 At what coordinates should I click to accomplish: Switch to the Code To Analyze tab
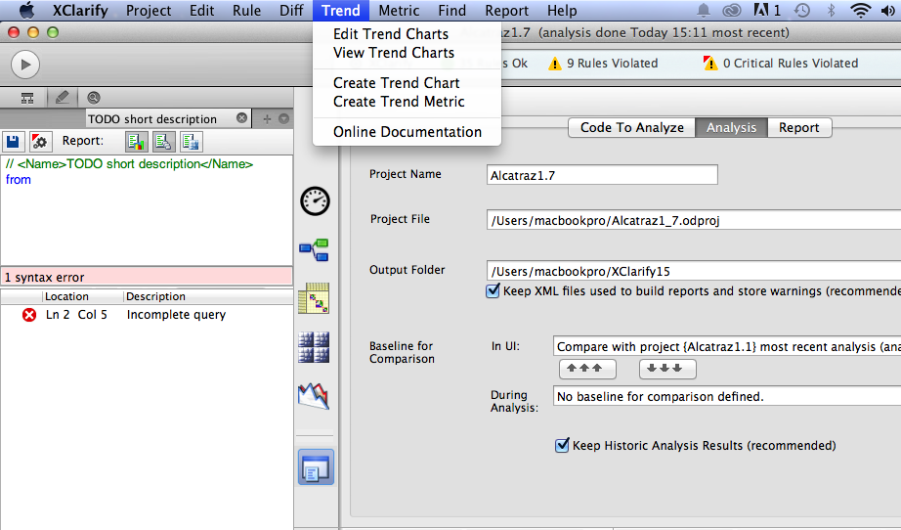(x=632, y=128)
